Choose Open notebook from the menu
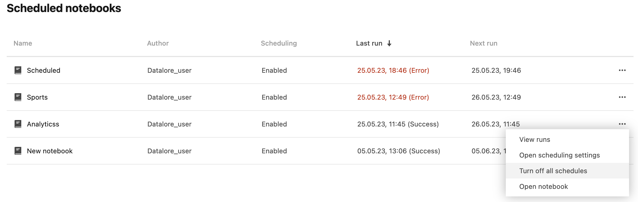638x202 pixels. (x=543, y=187)
